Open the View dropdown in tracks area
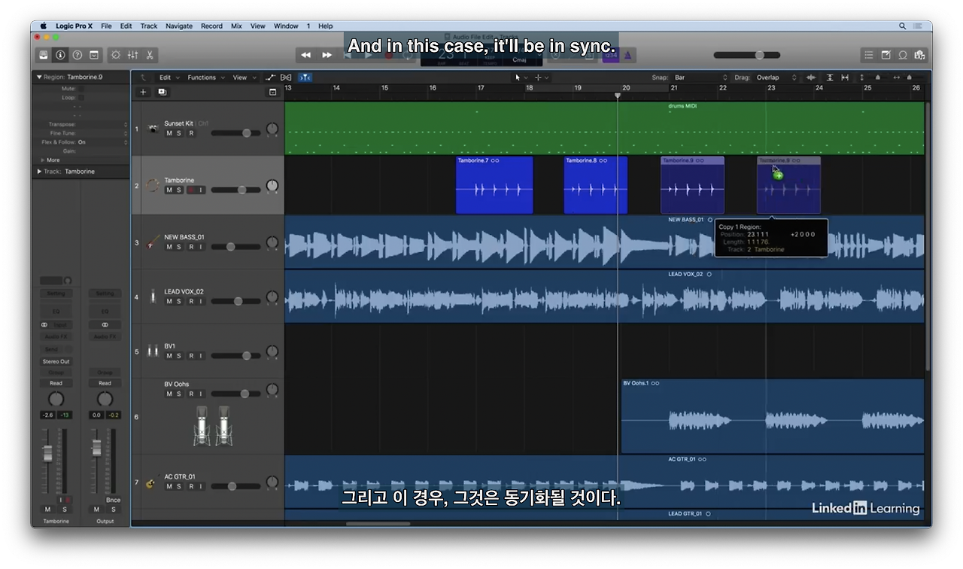Viewport: 963px width, 569px height. point(244,78)
